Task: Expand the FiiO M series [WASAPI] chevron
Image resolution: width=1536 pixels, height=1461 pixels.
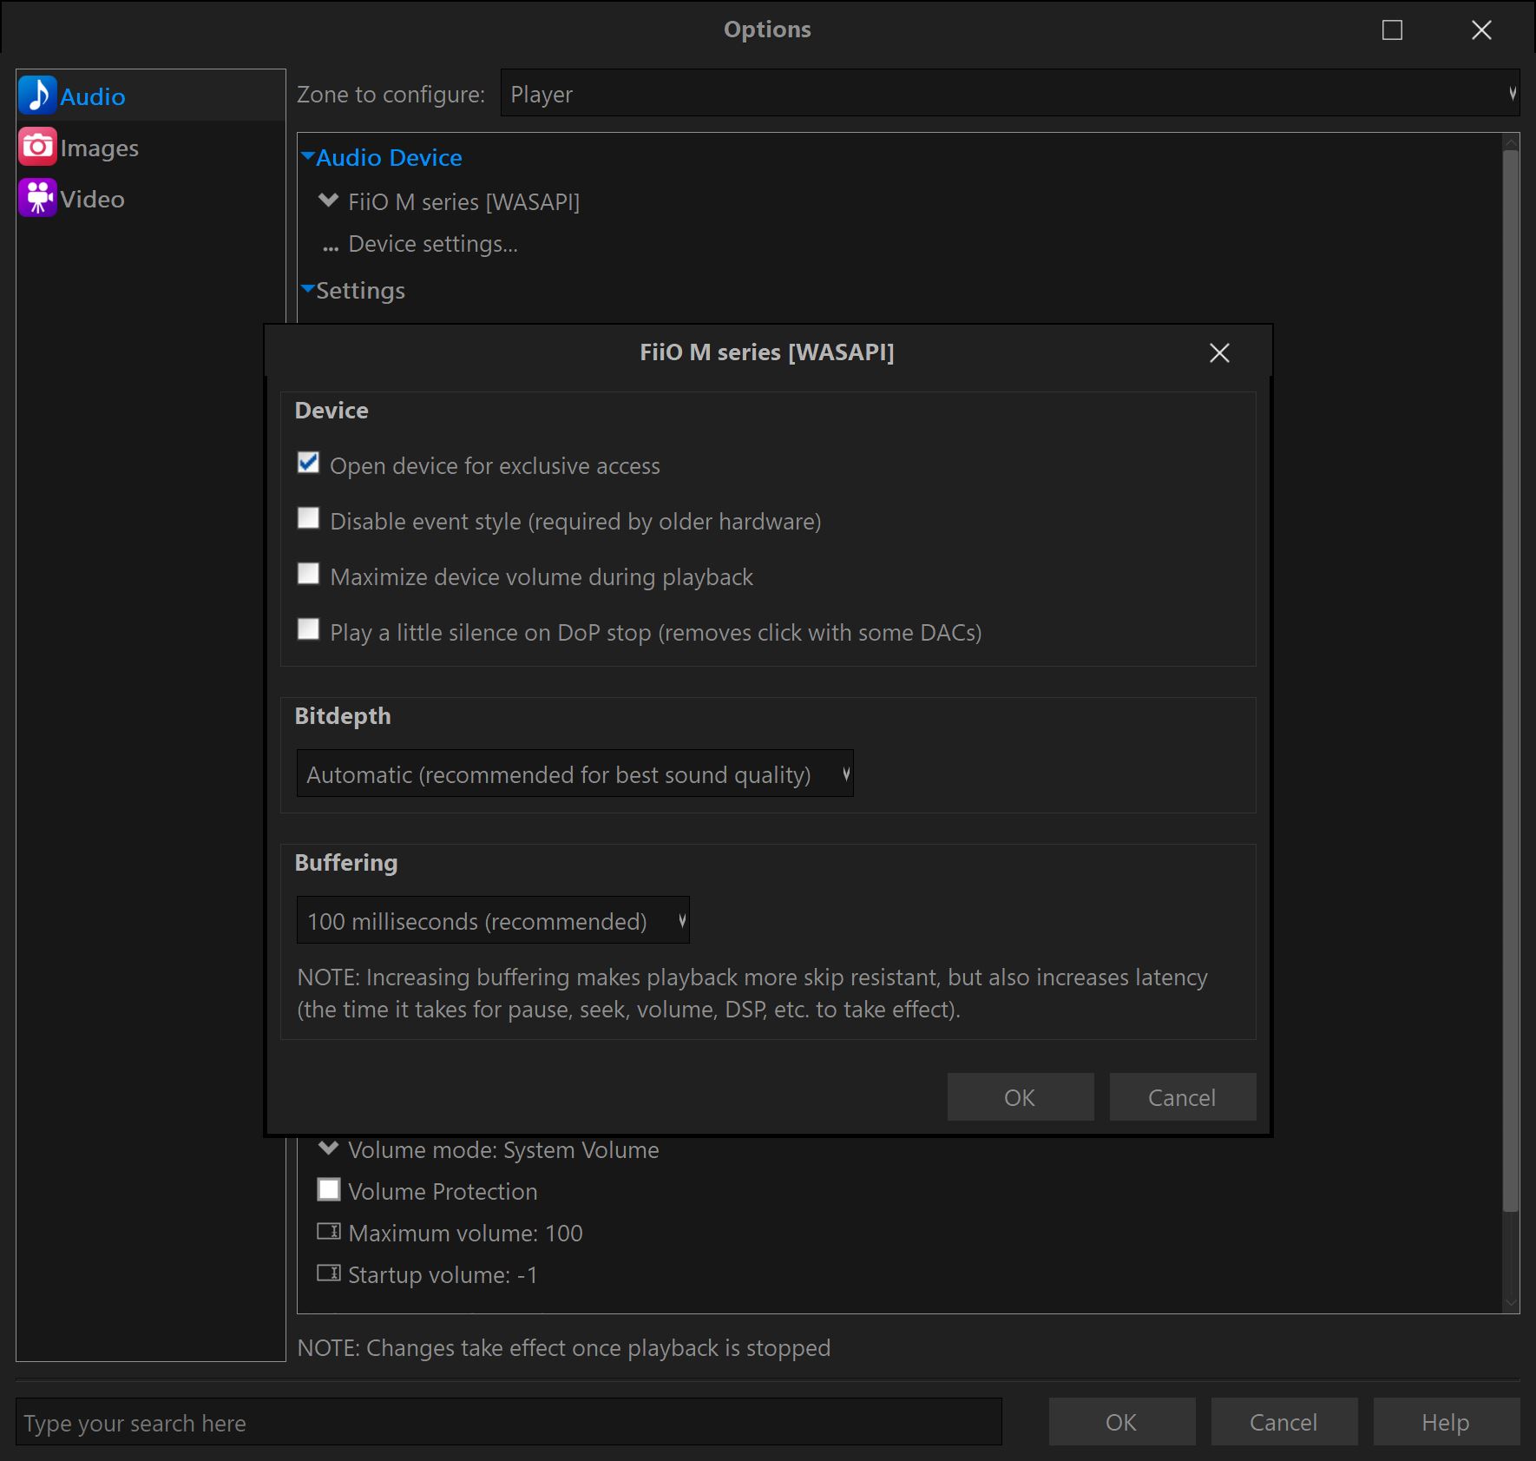Action: pos(328,201)
